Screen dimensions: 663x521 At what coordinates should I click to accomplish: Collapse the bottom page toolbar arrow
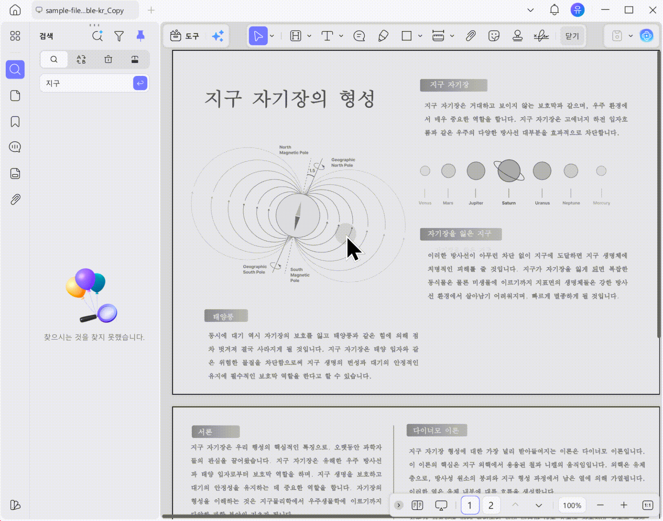point(399,505)
